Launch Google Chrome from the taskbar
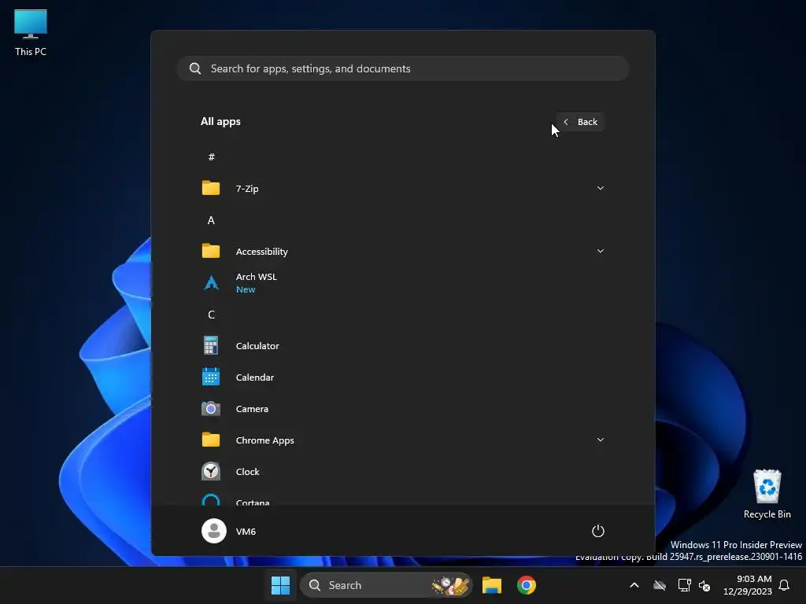This screenshot has height=604, width=806. click(527, 585)
